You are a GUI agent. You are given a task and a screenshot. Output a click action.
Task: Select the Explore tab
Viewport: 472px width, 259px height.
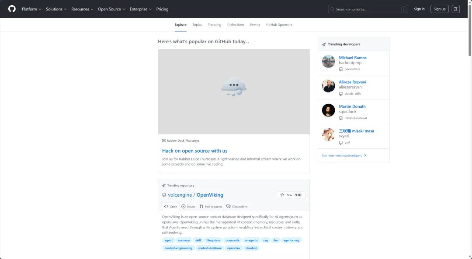click(x=180, y=25)
